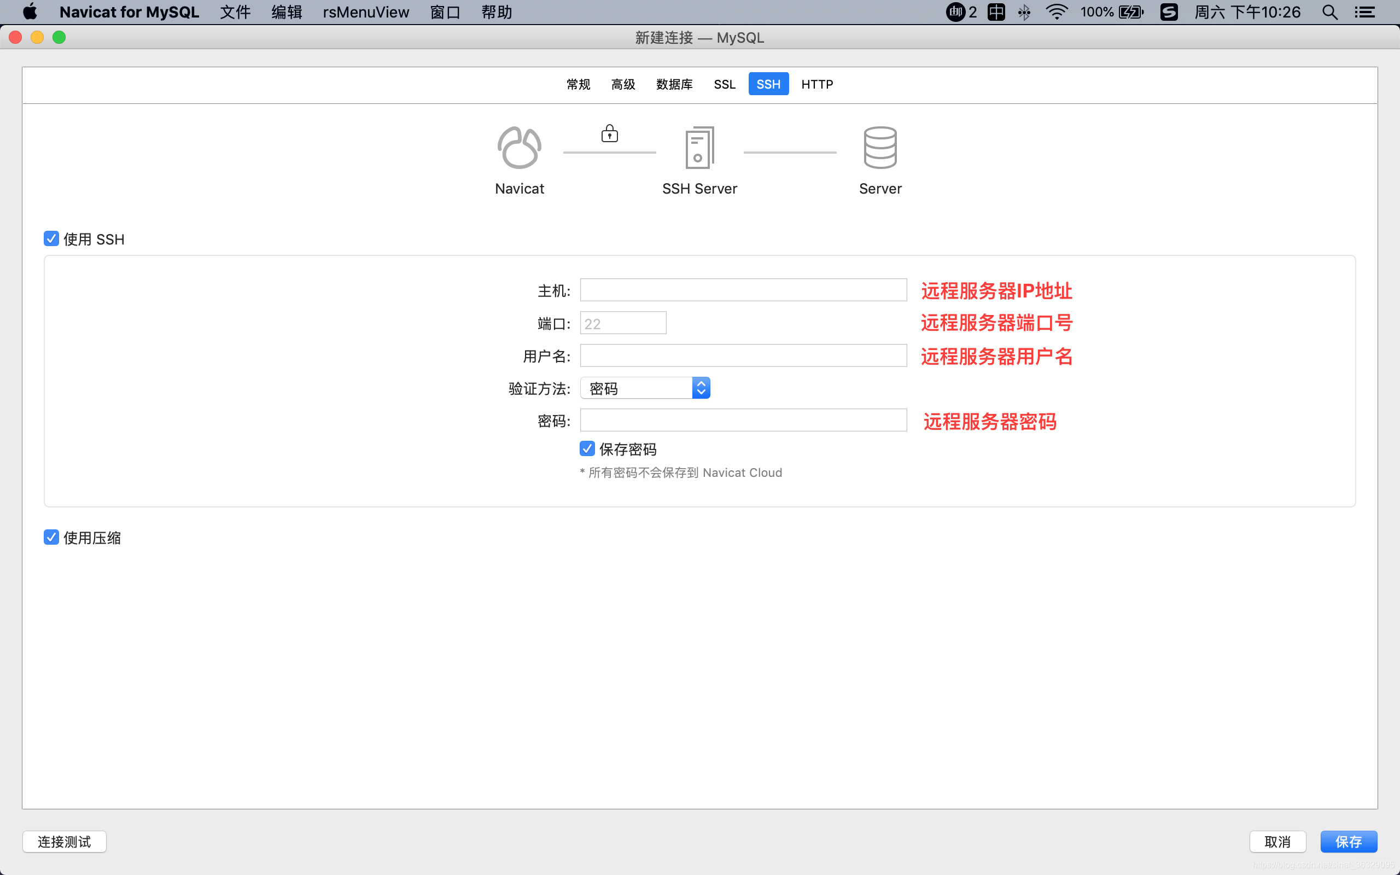Switch to the 数据库 tab
This screenshot has width=1400, height=875.
pyautogui.click(x=674, y=84)
